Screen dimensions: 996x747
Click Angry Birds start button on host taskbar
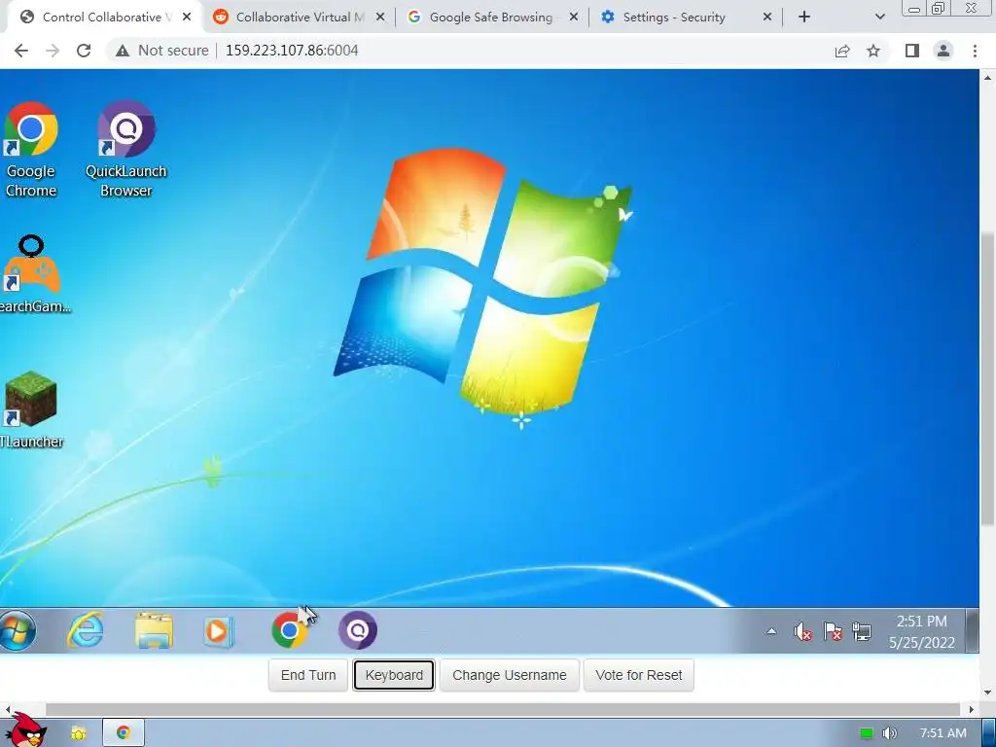coord(25,730)
